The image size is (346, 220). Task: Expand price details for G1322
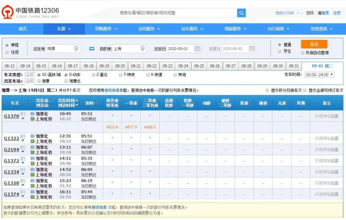click(x=23, y=140)
